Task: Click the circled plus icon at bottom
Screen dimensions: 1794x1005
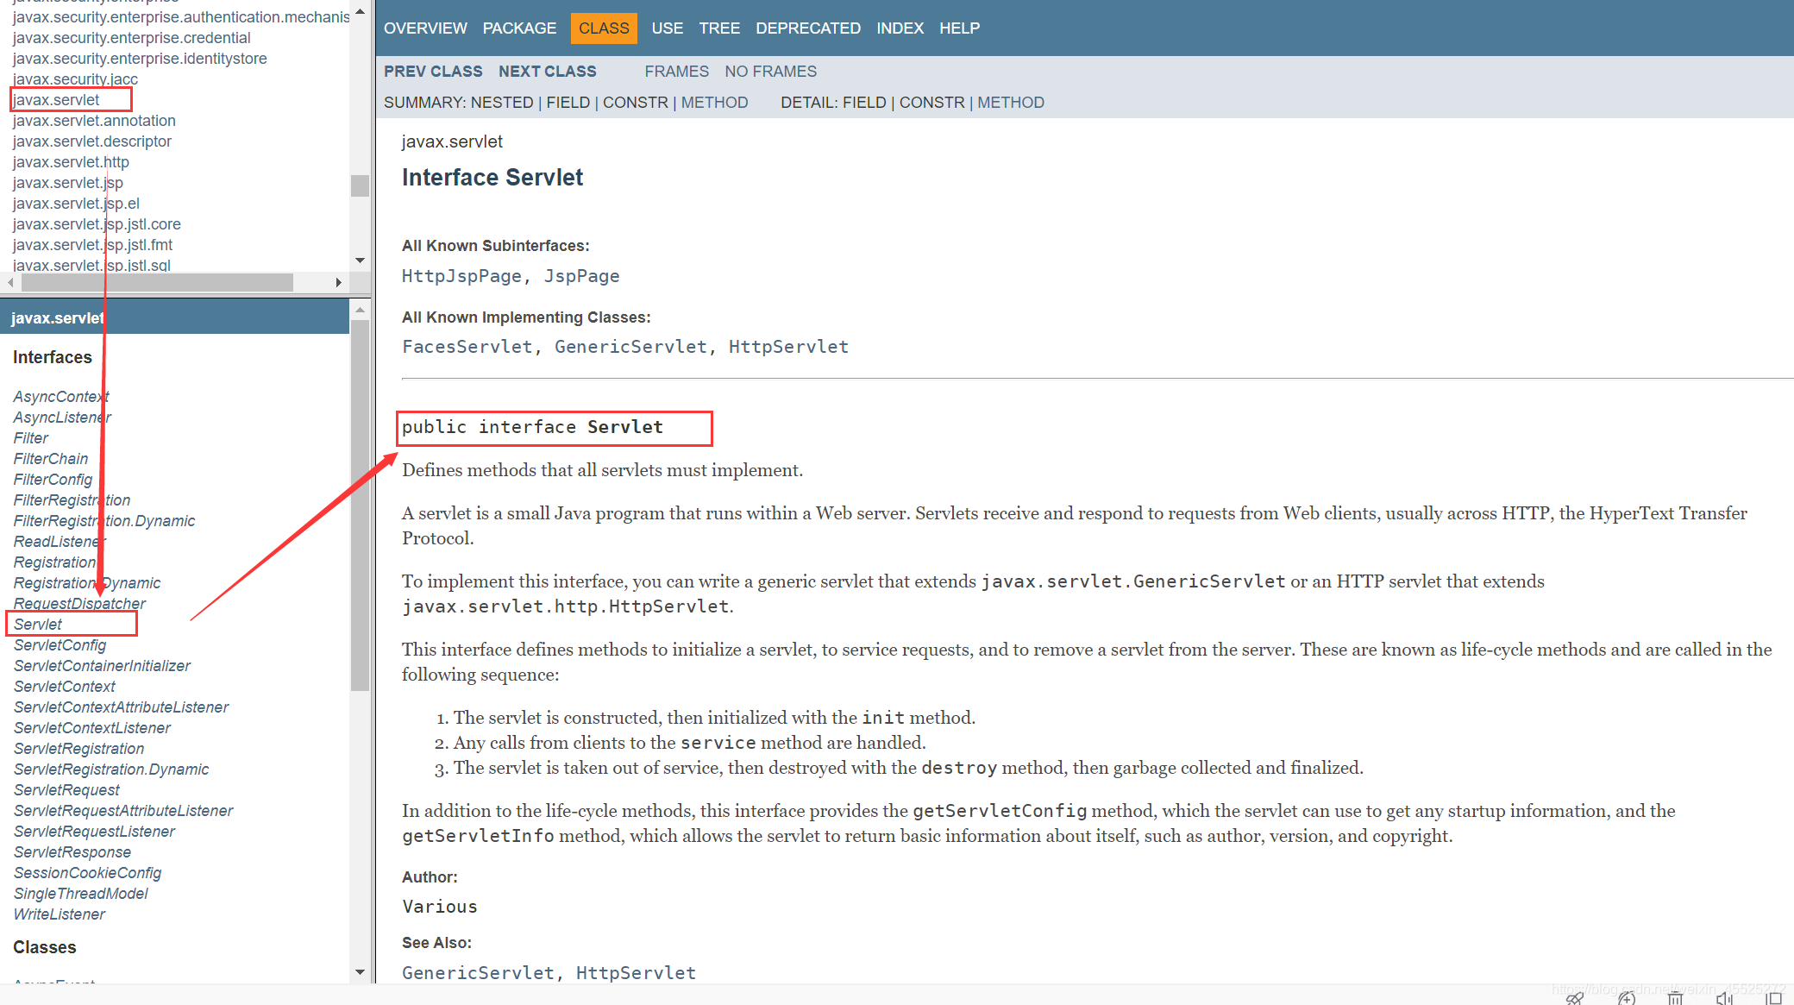Action: [x=1627, y=998]
